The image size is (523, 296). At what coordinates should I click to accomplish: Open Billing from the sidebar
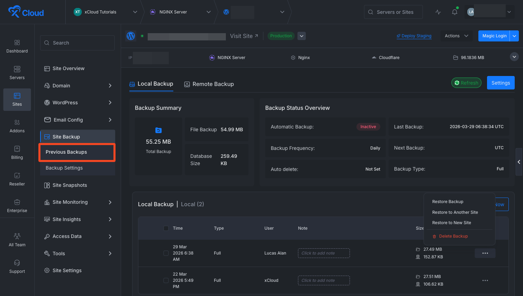[x=17, y=152]
